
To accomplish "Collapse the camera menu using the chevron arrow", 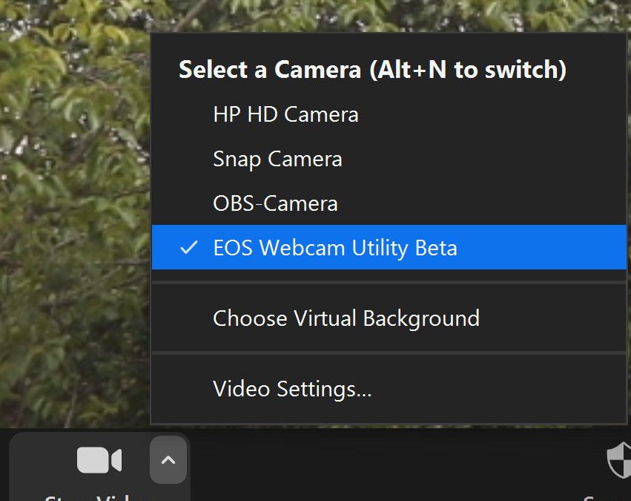I will coord(168,460).
